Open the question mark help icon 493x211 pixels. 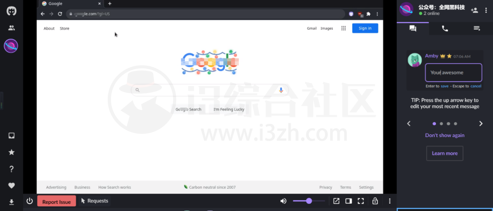pos(11,169)
